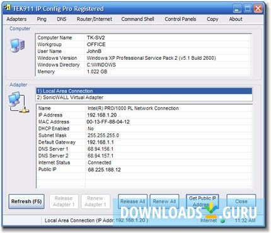Click the Default Gateway label
The width and height of the screenshot is (271, 233).
click(57, 142)
